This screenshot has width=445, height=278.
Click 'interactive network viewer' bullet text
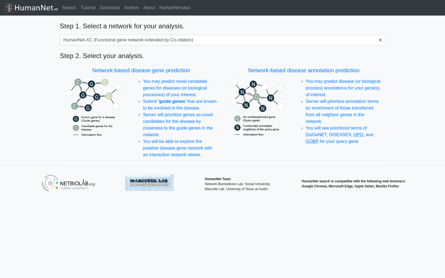[177, 148]
